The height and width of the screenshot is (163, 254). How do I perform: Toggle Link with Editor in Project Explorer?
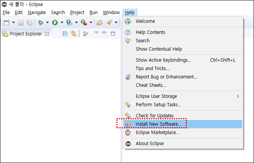pyautogui.click(x=74, y=34)
